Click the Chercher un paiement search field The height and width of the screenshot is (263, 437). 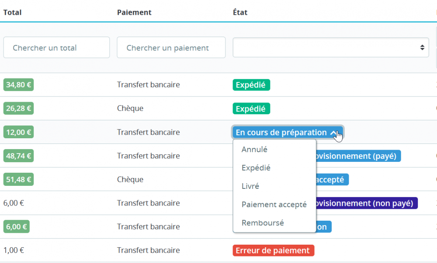click(171, 48)
